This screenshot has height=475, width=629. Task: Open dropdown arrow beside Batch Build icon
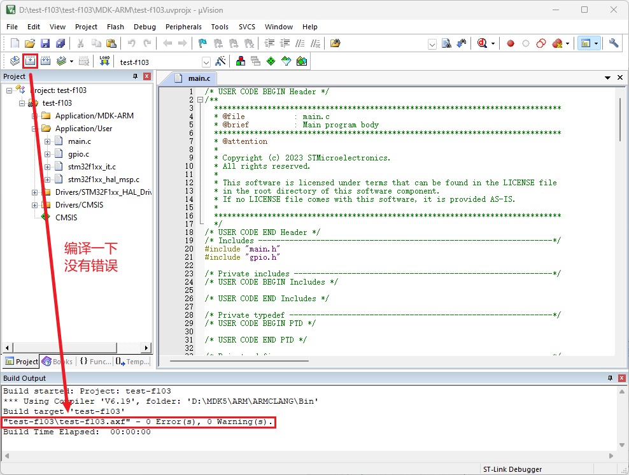point(71,62)
